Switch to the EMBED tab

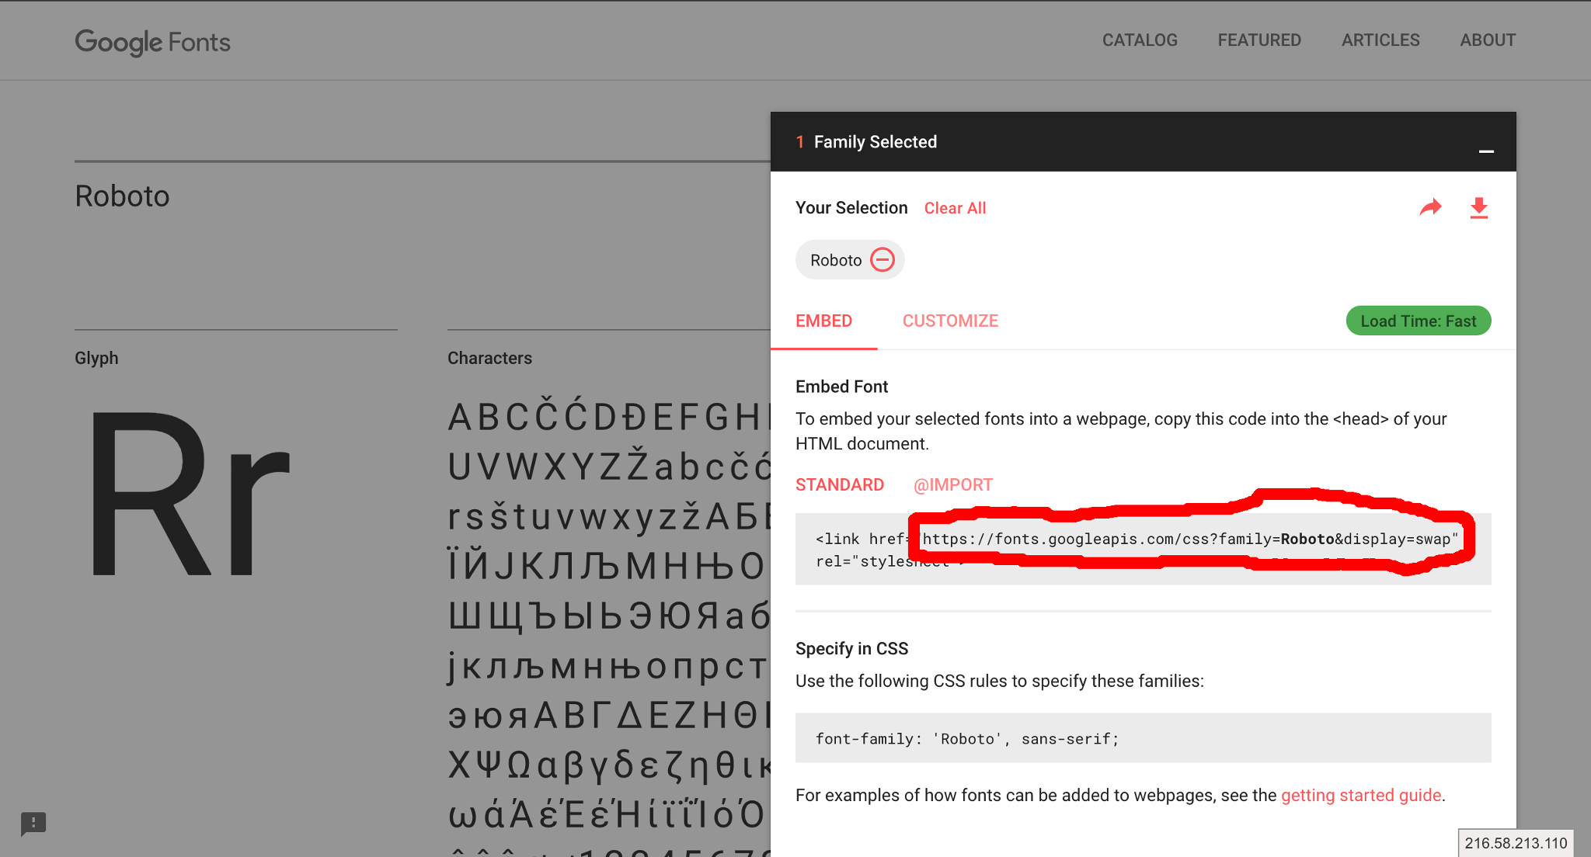coord(823,321)
